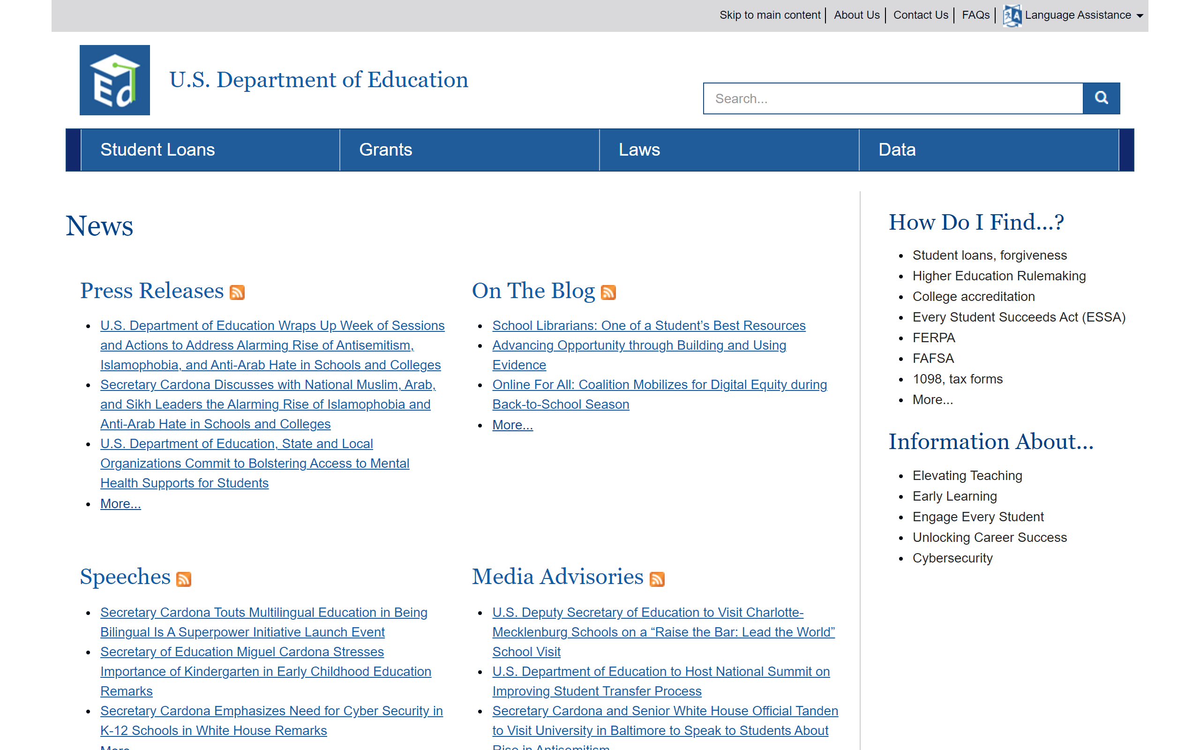The height and width of the screenshot is (750, 1200).
Task: Follow the Skip to main content link
Action: [x=770, y=15]
